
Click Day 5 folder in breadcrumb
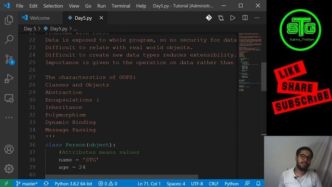tap(30, 29)
